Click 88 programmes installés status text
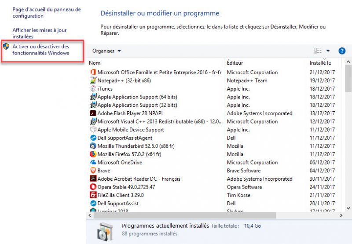The height and width of the screenshot is (244, 352). tap(150, 233)
